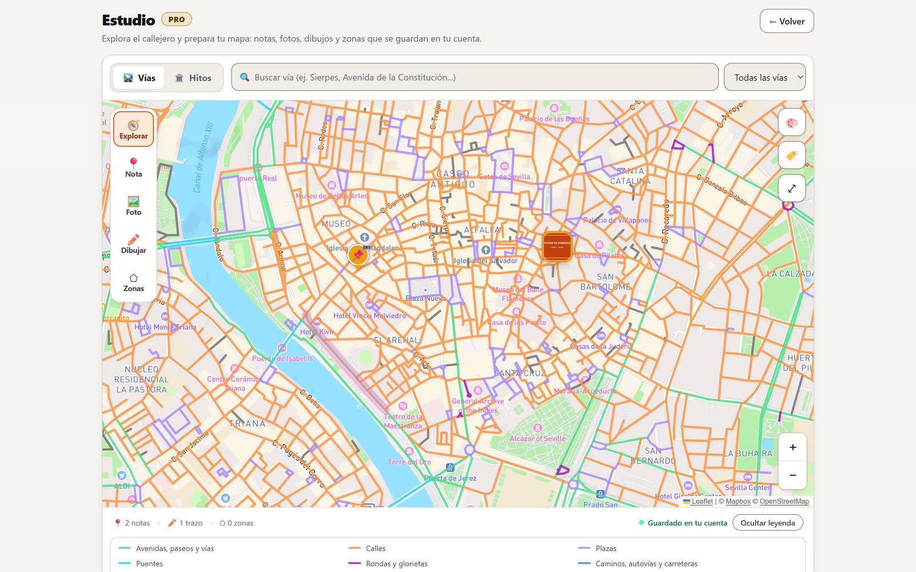Click the ALDI store marker
Image resolution: width=916 pixels, height=572 pixels.
[122, 475]
